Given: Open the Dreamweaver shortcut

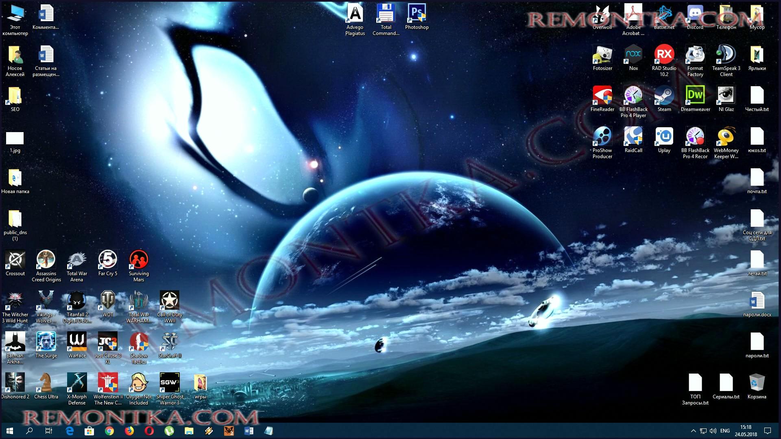Looking at the screenshot, I should tap(695, 99).
